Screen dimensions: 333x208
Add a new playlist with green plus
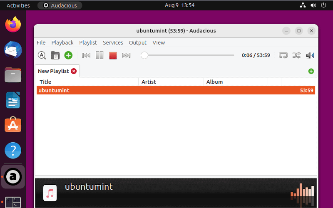[x=311, y=71]
